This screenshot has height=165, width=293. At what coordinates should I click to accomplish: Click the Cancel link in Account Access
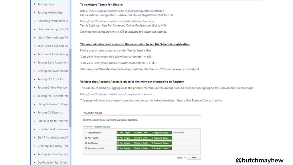179,158
